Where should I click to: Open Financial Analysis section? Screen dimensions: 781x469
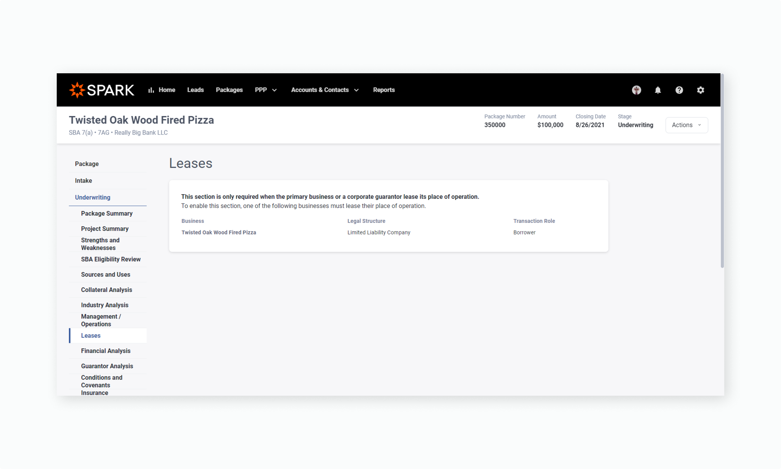coord(108,351)
